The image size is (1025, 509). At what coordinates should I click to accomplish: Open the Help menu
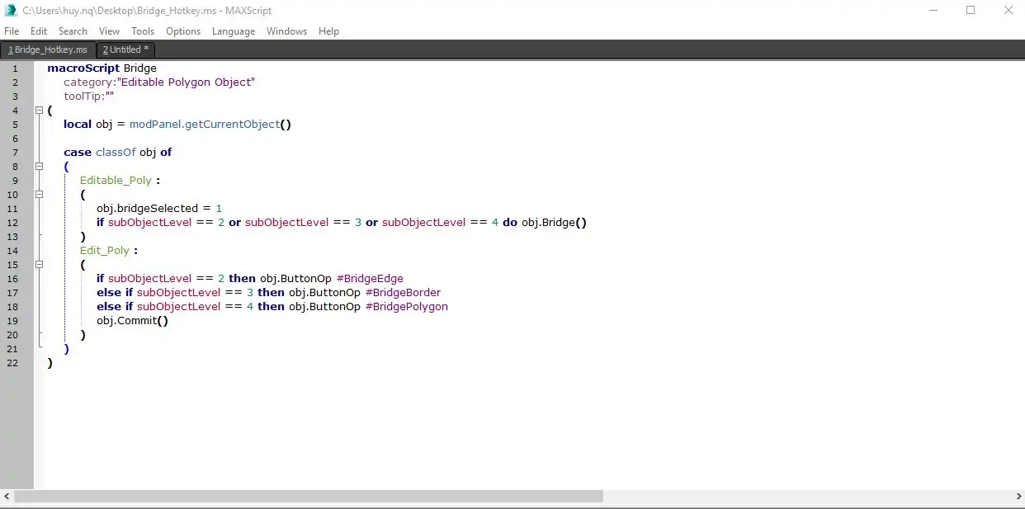point(328,31)
